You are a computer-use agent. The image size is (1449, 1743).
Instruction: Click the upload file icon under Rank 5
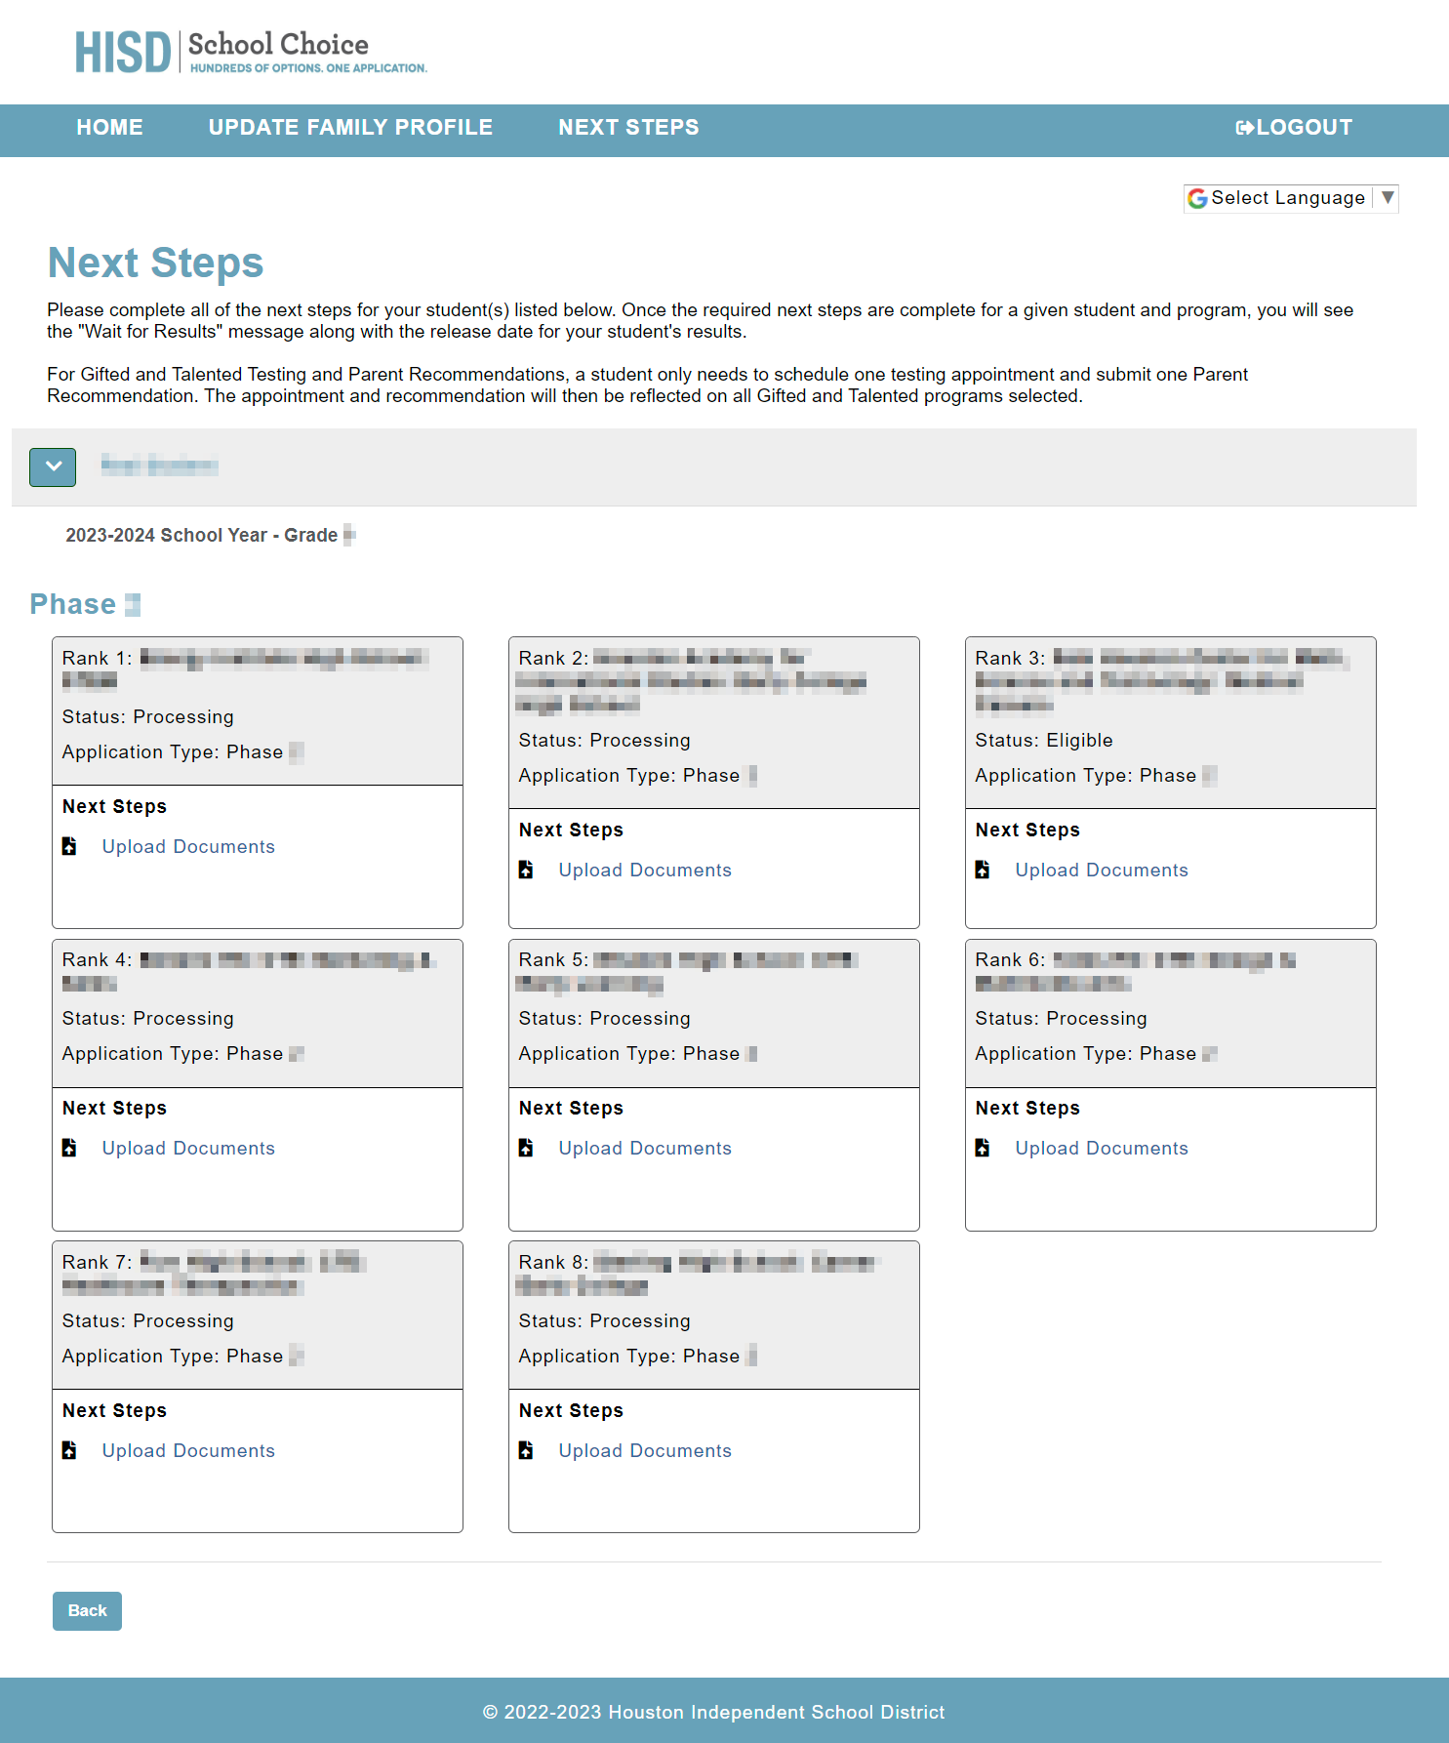coord(526,1148)
